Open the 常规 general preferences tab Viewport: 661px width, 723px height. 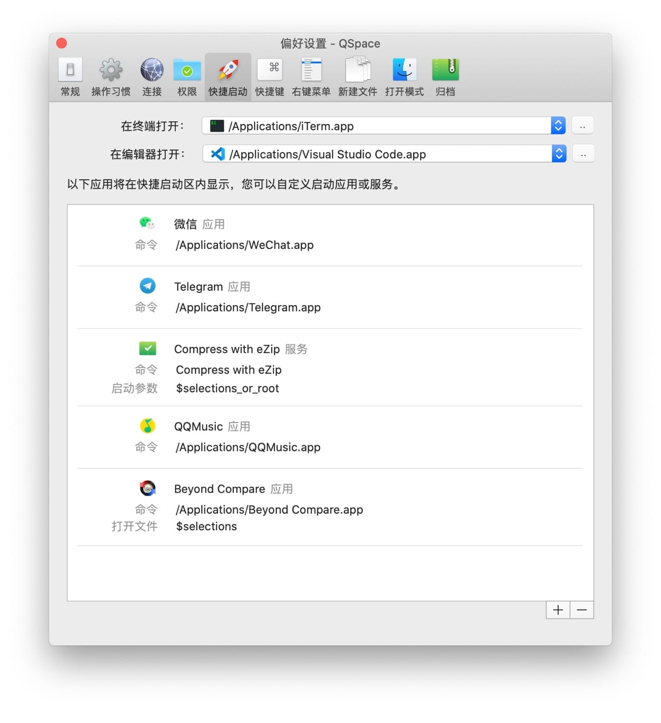pyautogui.click(x=70, y=77)
